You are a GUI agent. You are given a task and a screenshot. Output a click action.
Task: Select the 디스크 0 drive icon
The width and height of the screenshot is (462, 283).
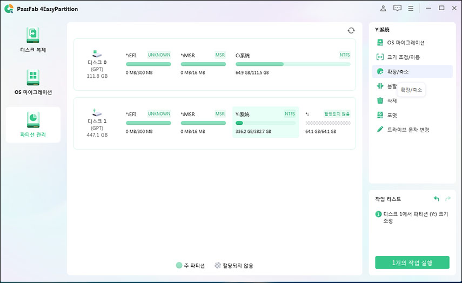coord(97,54)
